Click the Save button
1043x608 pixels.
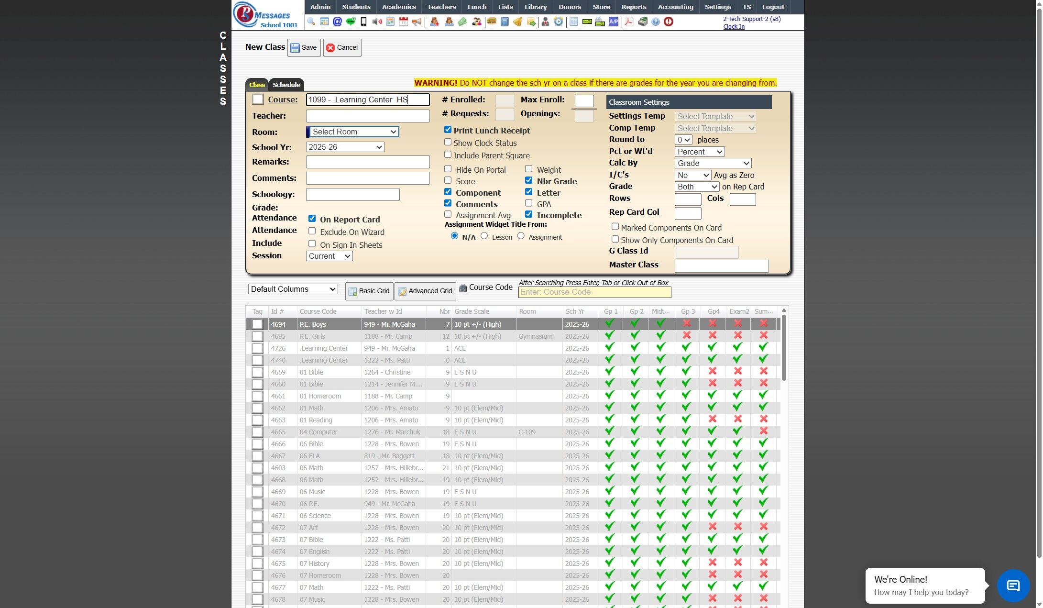point(304,47)
